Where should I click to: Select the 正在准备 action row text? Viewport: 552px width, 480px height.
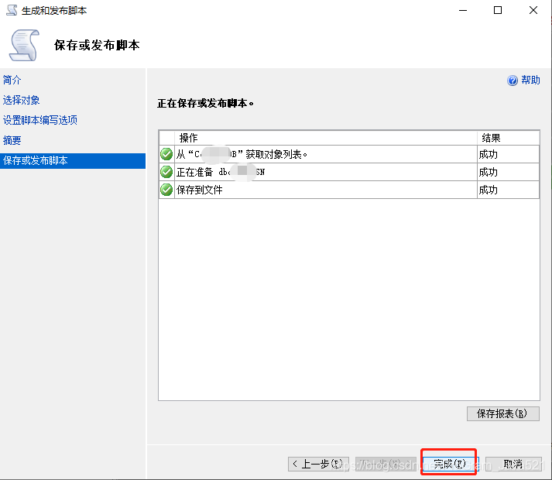221,172
